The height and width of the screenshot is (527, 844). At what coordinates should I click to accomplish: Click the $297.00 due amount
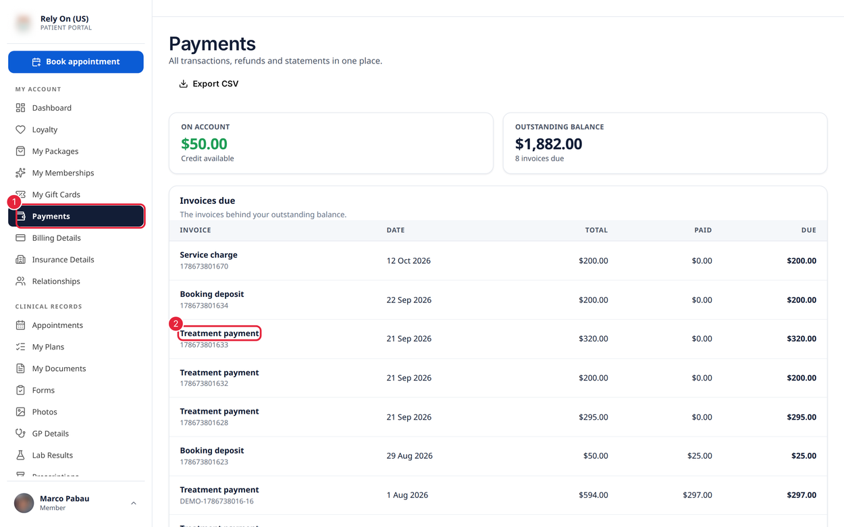(x=801, y=495)
